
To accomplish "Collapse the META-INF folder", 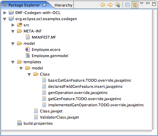I will point(13,31).
